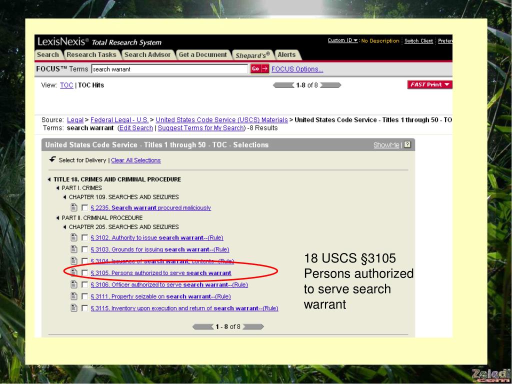This screenshot has height=384, width=512.
Task: Open document icon for § 2235 entry
Action: (x=74, y=207)
